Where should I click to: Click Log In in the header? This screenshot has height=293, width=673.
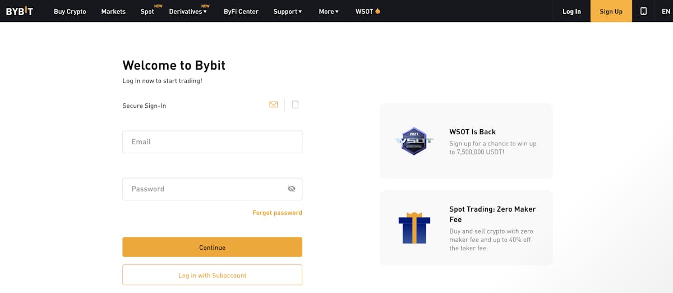571,11
